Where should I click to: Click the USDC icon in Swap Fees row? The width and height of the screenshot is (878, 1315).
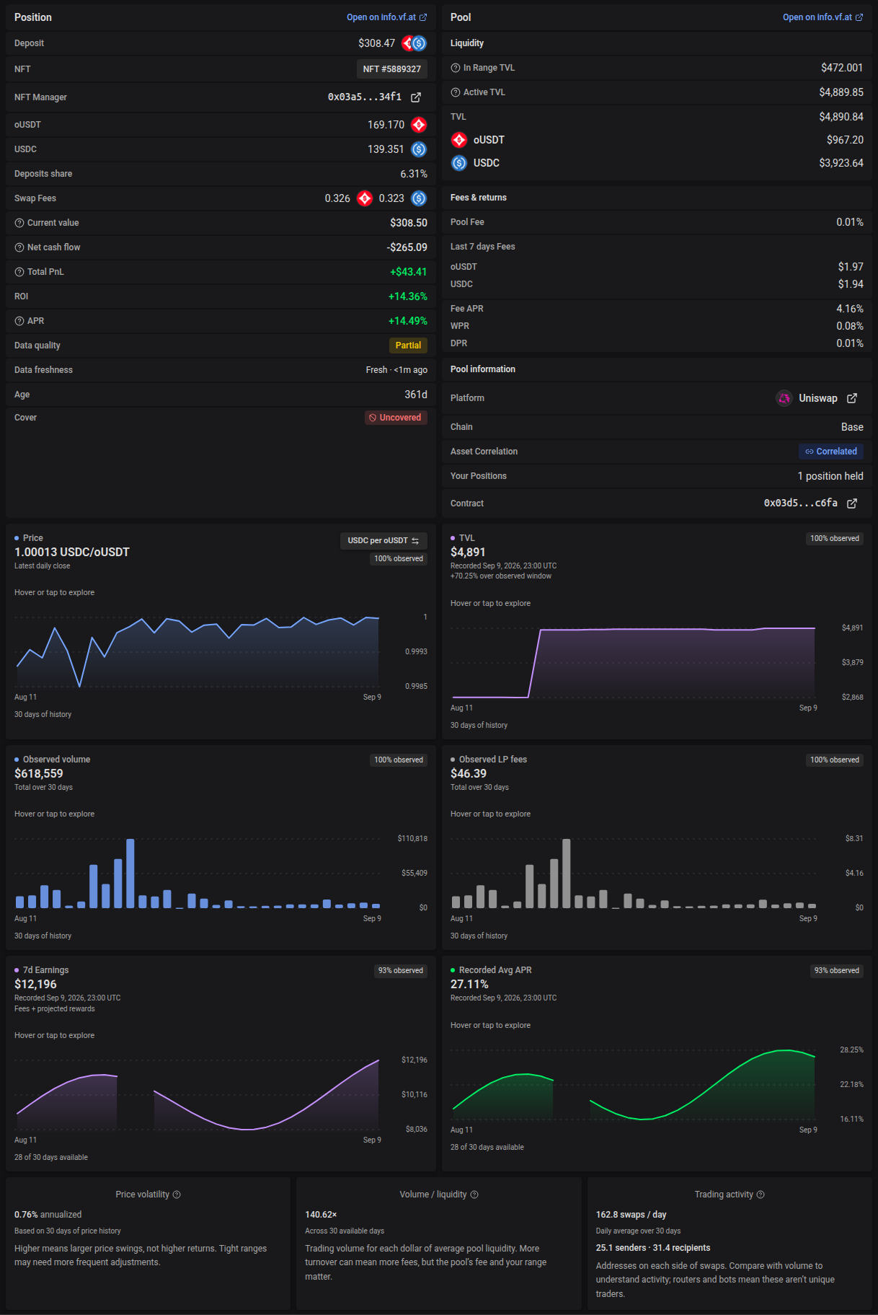tap(419, 198)
